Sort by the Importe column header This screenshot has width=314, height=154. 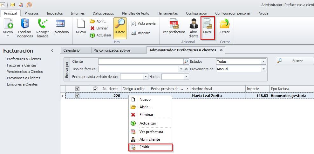(x=257, y=89)
